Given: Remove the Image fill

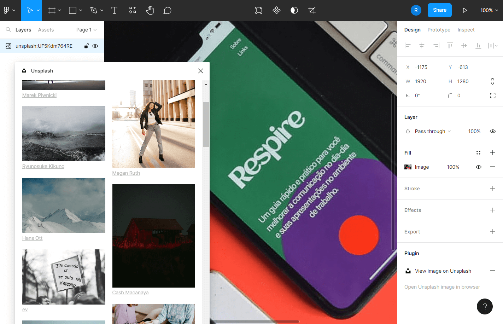Looking at the screenshot, I should pos(492,167).
